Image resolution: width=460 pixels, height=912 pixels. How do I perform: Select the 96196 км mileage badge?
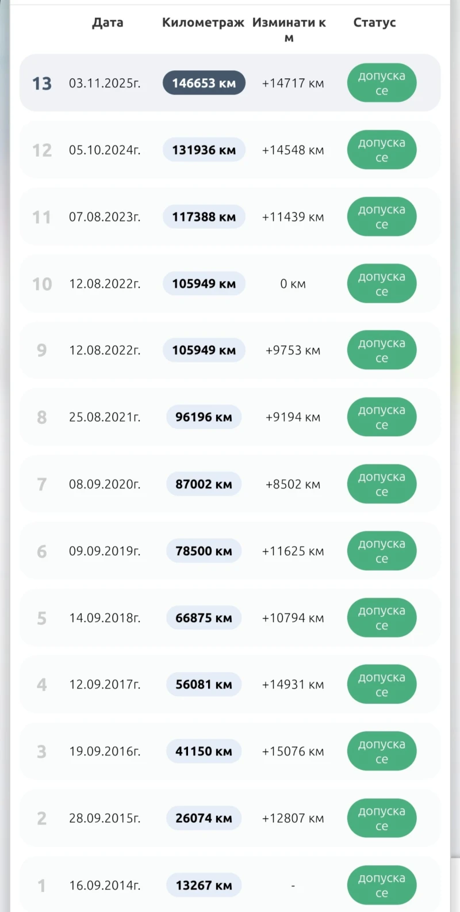tap(204, 417)
